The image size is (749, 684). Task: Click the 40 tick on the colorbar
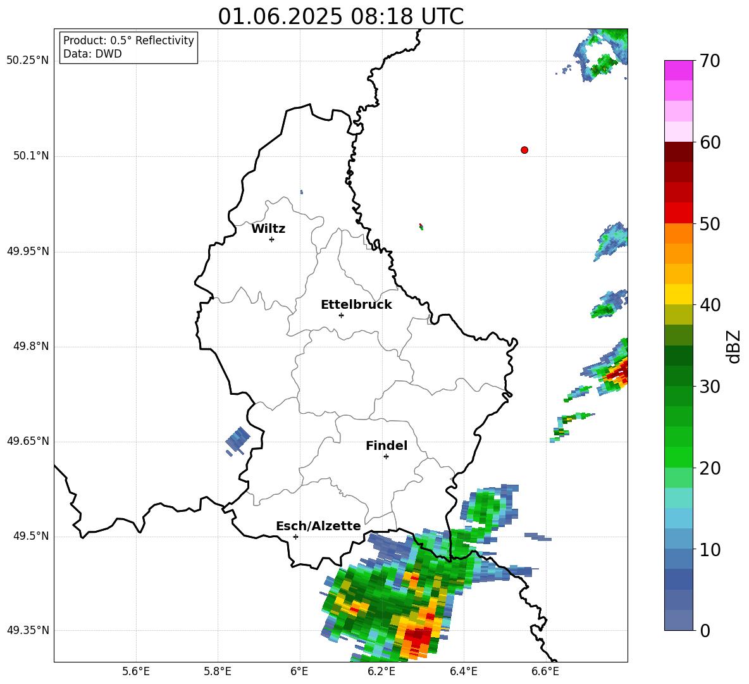pos(709,305)
